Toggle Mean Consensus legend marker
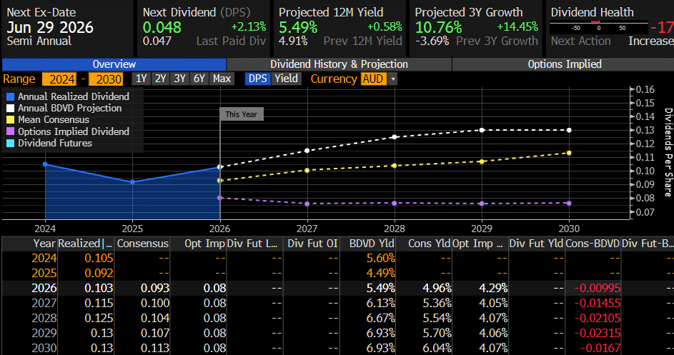The image size is (674, 355). pos(10,120)
